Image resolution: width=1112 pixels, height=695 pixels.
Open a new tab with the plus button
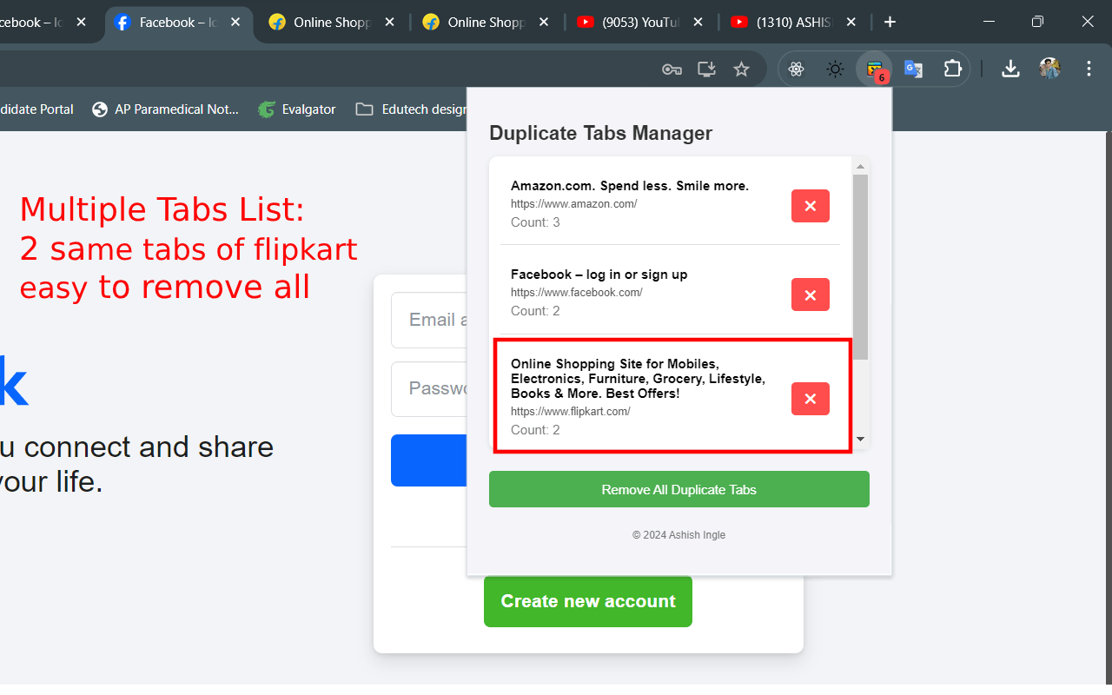[890, 22]
